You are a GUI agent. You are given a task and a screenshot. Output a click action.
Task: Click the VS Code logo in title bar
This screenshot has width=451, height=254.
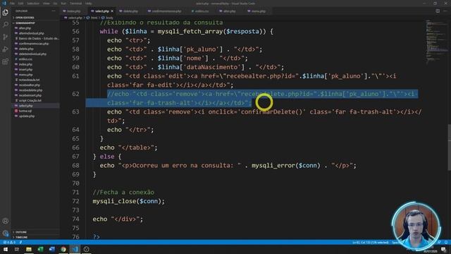4,4
